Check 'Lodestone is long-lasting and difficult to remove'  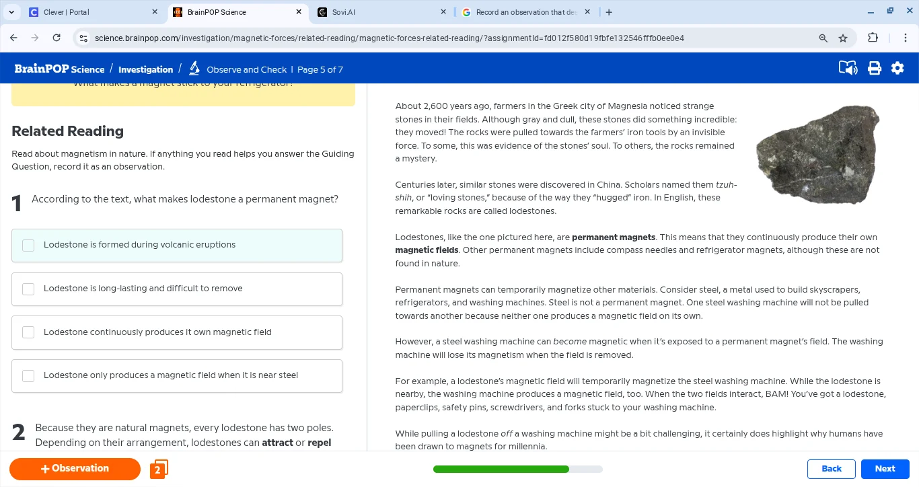[x=28, y=289]
